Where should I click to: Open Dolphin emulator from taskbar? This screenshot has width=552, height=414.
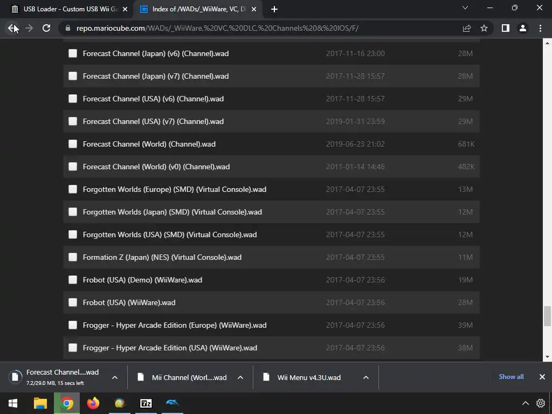click(172, 403)
